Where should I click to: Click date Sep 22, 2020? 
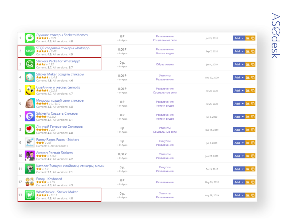pos(212,78)
